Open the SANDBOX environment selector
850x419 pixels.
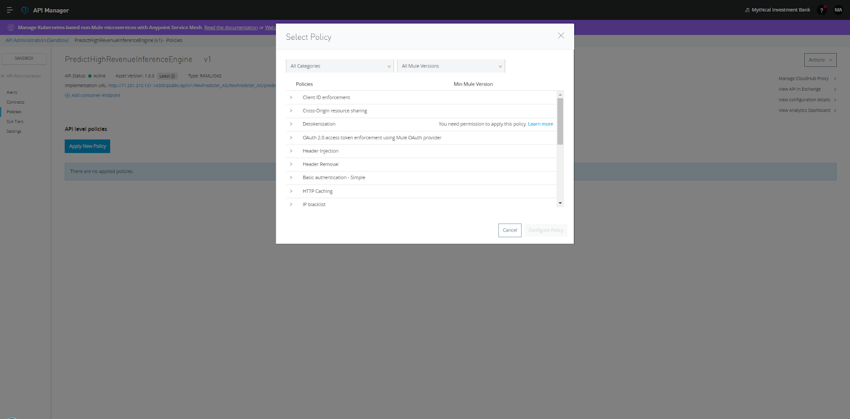point(24,58)
